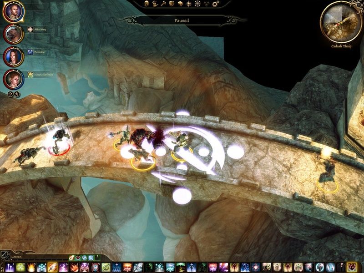Open game options gear icon
Screen dimensions: 364x273
[215, 4]
